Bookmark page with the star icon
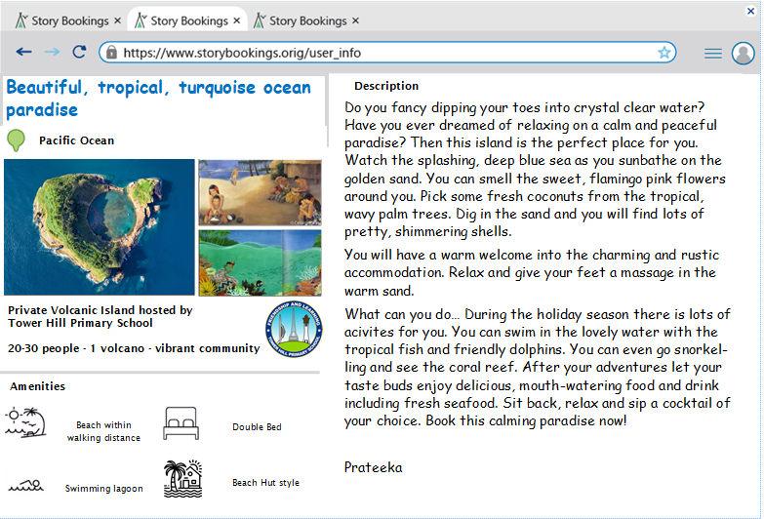This screenshot has width=764, height=519. click(663, 52)
